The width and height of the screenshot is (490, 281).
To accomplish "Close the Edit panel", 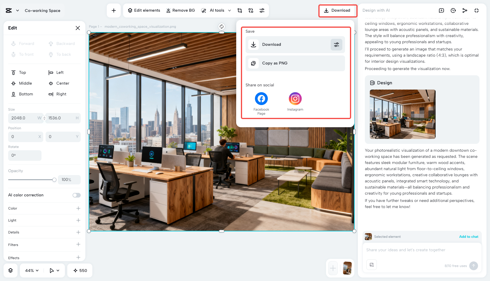I will (78, 28).
